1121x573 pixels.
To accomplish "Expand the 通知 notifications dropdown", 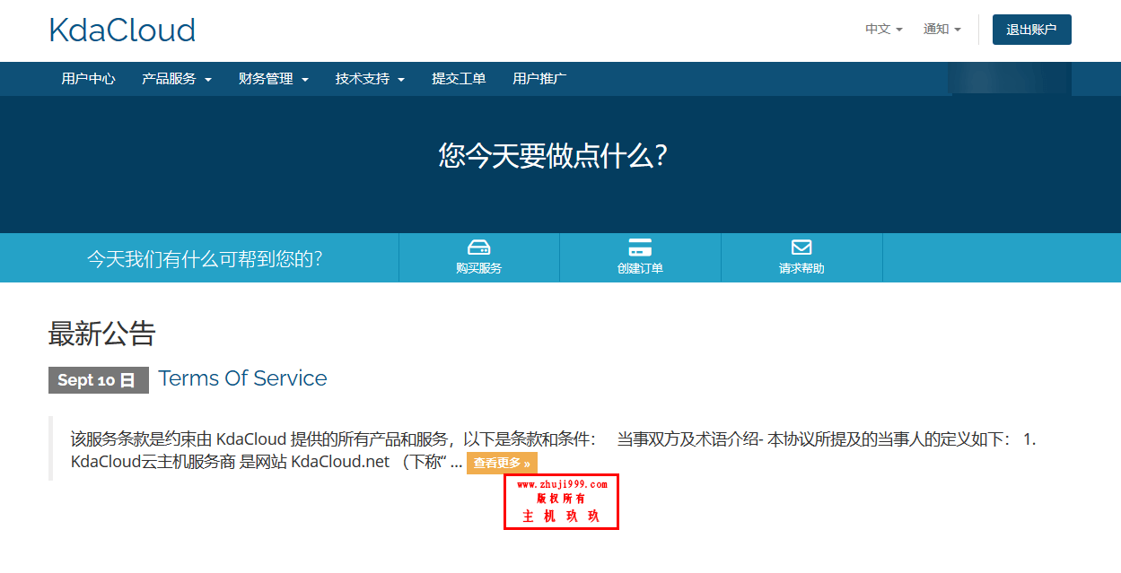I will tap(942, 30).
